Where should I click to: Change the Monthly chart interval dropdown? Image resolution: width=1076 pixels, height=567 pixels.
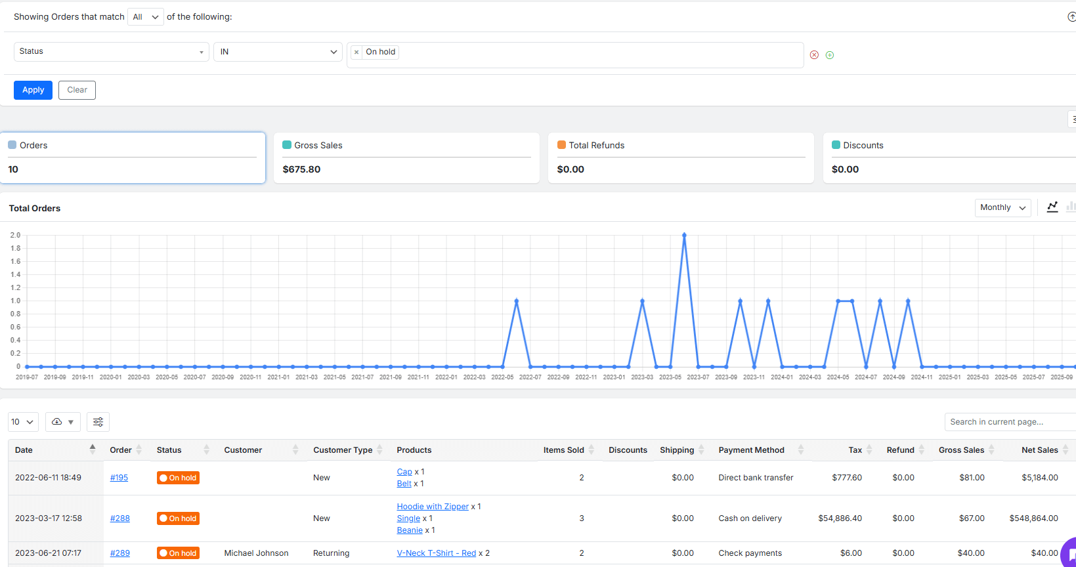tap(1002, 207)
